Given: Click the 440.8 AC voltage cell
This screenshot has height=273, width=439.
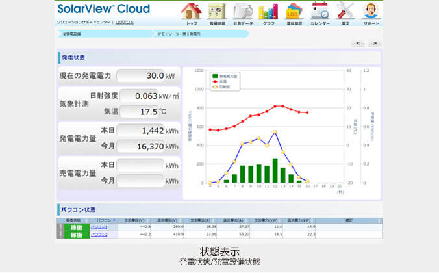Looking at the screenshot, I should [x=134, y=227].
